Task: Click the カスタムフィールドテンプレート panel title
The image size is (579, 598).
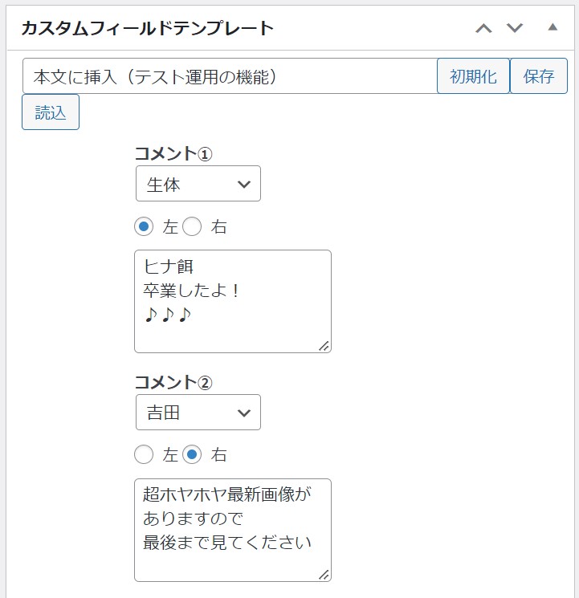Action: click(148, 29)
